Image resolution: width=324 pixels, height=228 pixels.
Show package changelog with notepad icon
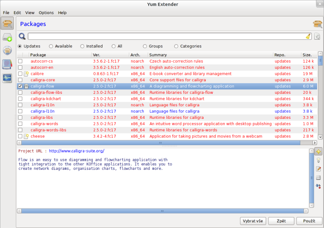[x=318, y=169]
